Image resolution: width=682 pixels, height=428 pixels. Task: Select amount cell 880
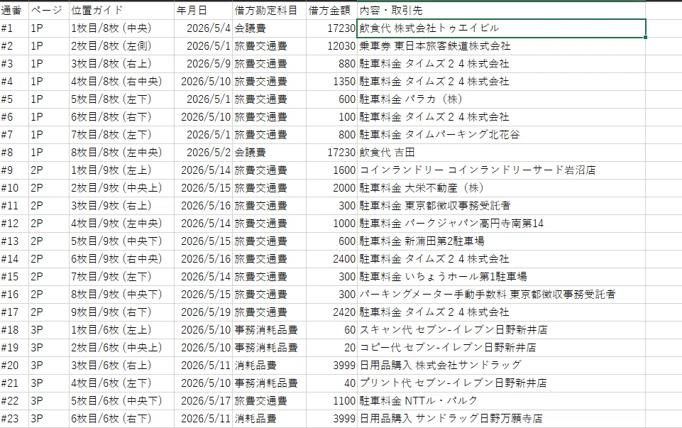pos(331,64)
